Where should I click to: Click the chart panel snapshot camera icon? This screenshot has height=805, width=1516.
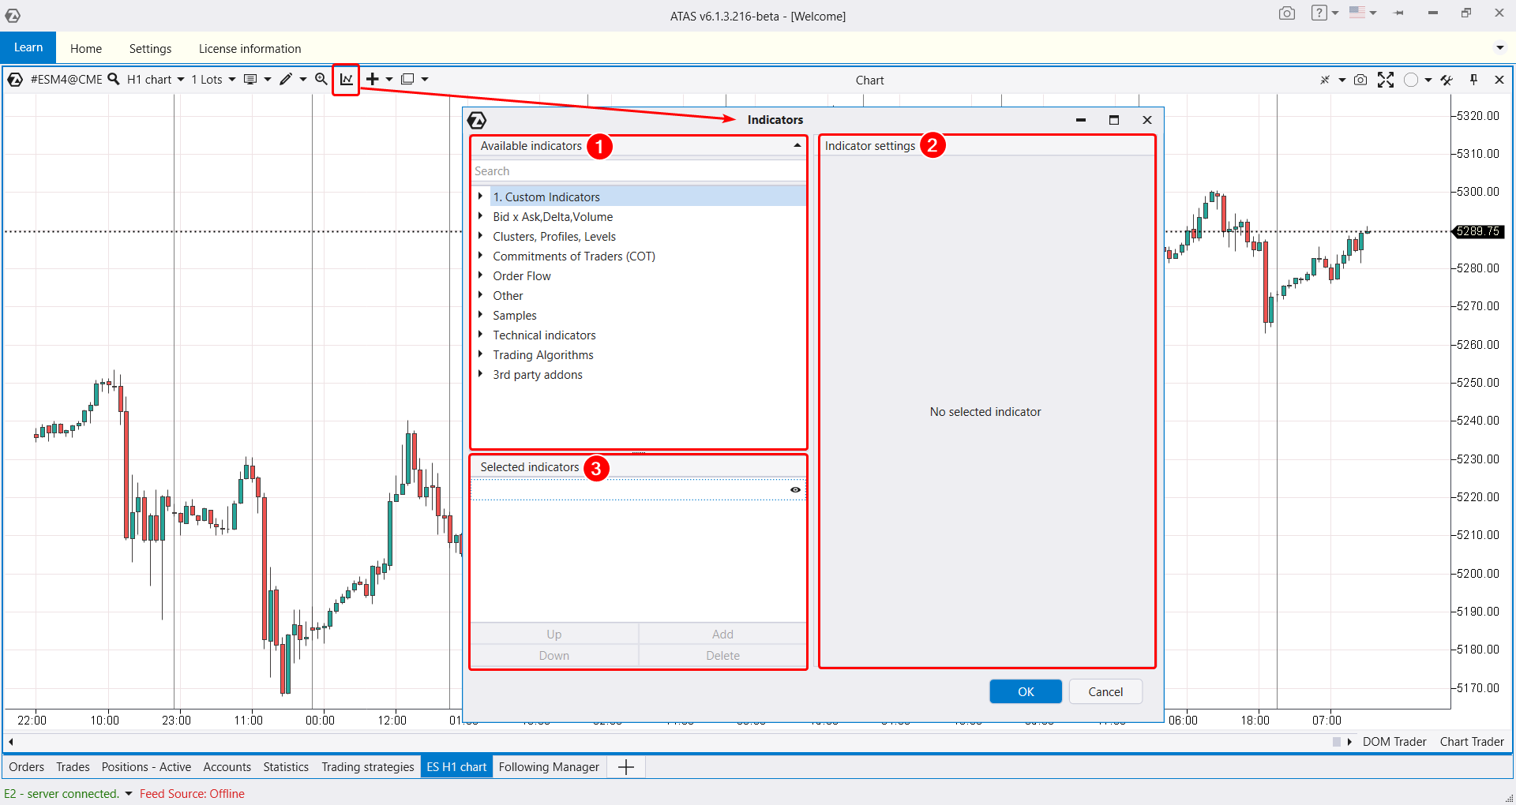pyautogui.click(x=1360, y=80)
